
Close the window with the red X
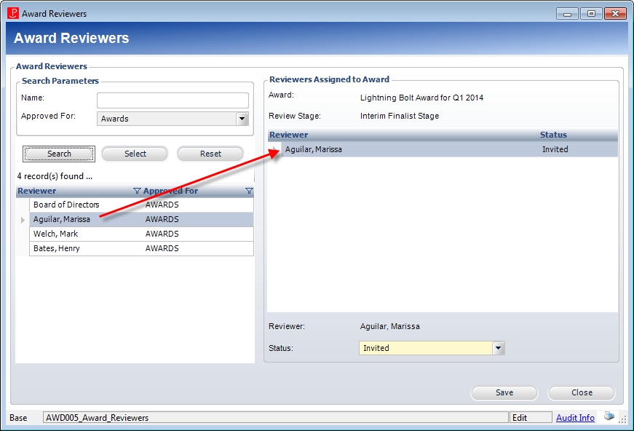(x=615, y=14)
